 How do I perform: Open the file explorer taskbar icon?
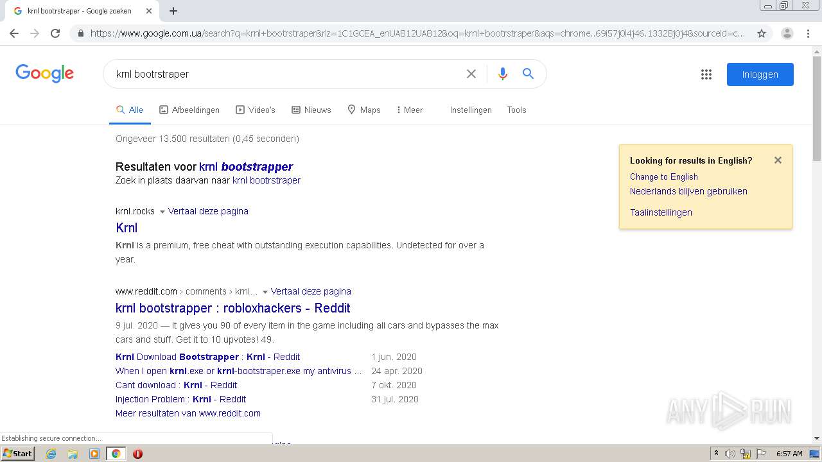(x=73, y=454)
